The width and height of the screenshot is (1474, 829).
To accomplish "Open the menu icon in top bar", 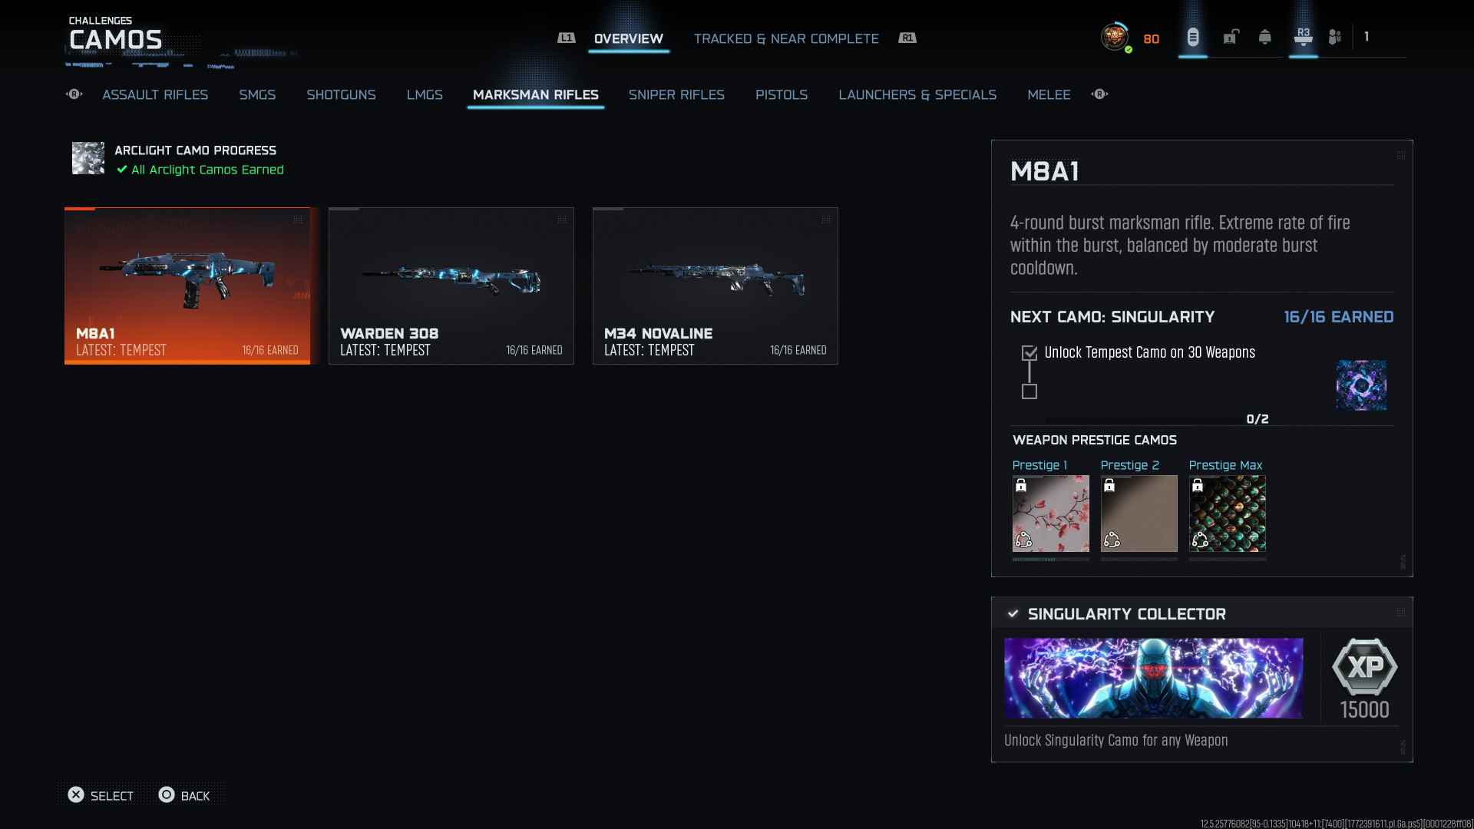I will [1192, 37].
